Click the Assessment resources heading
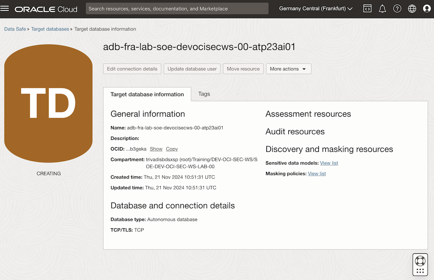This screenshot has width=434, height=280. point(308,114)
